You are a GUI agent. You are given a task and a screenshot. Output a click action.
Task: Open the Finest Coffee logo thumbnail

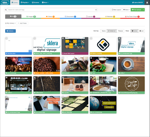tap(131, 84)
